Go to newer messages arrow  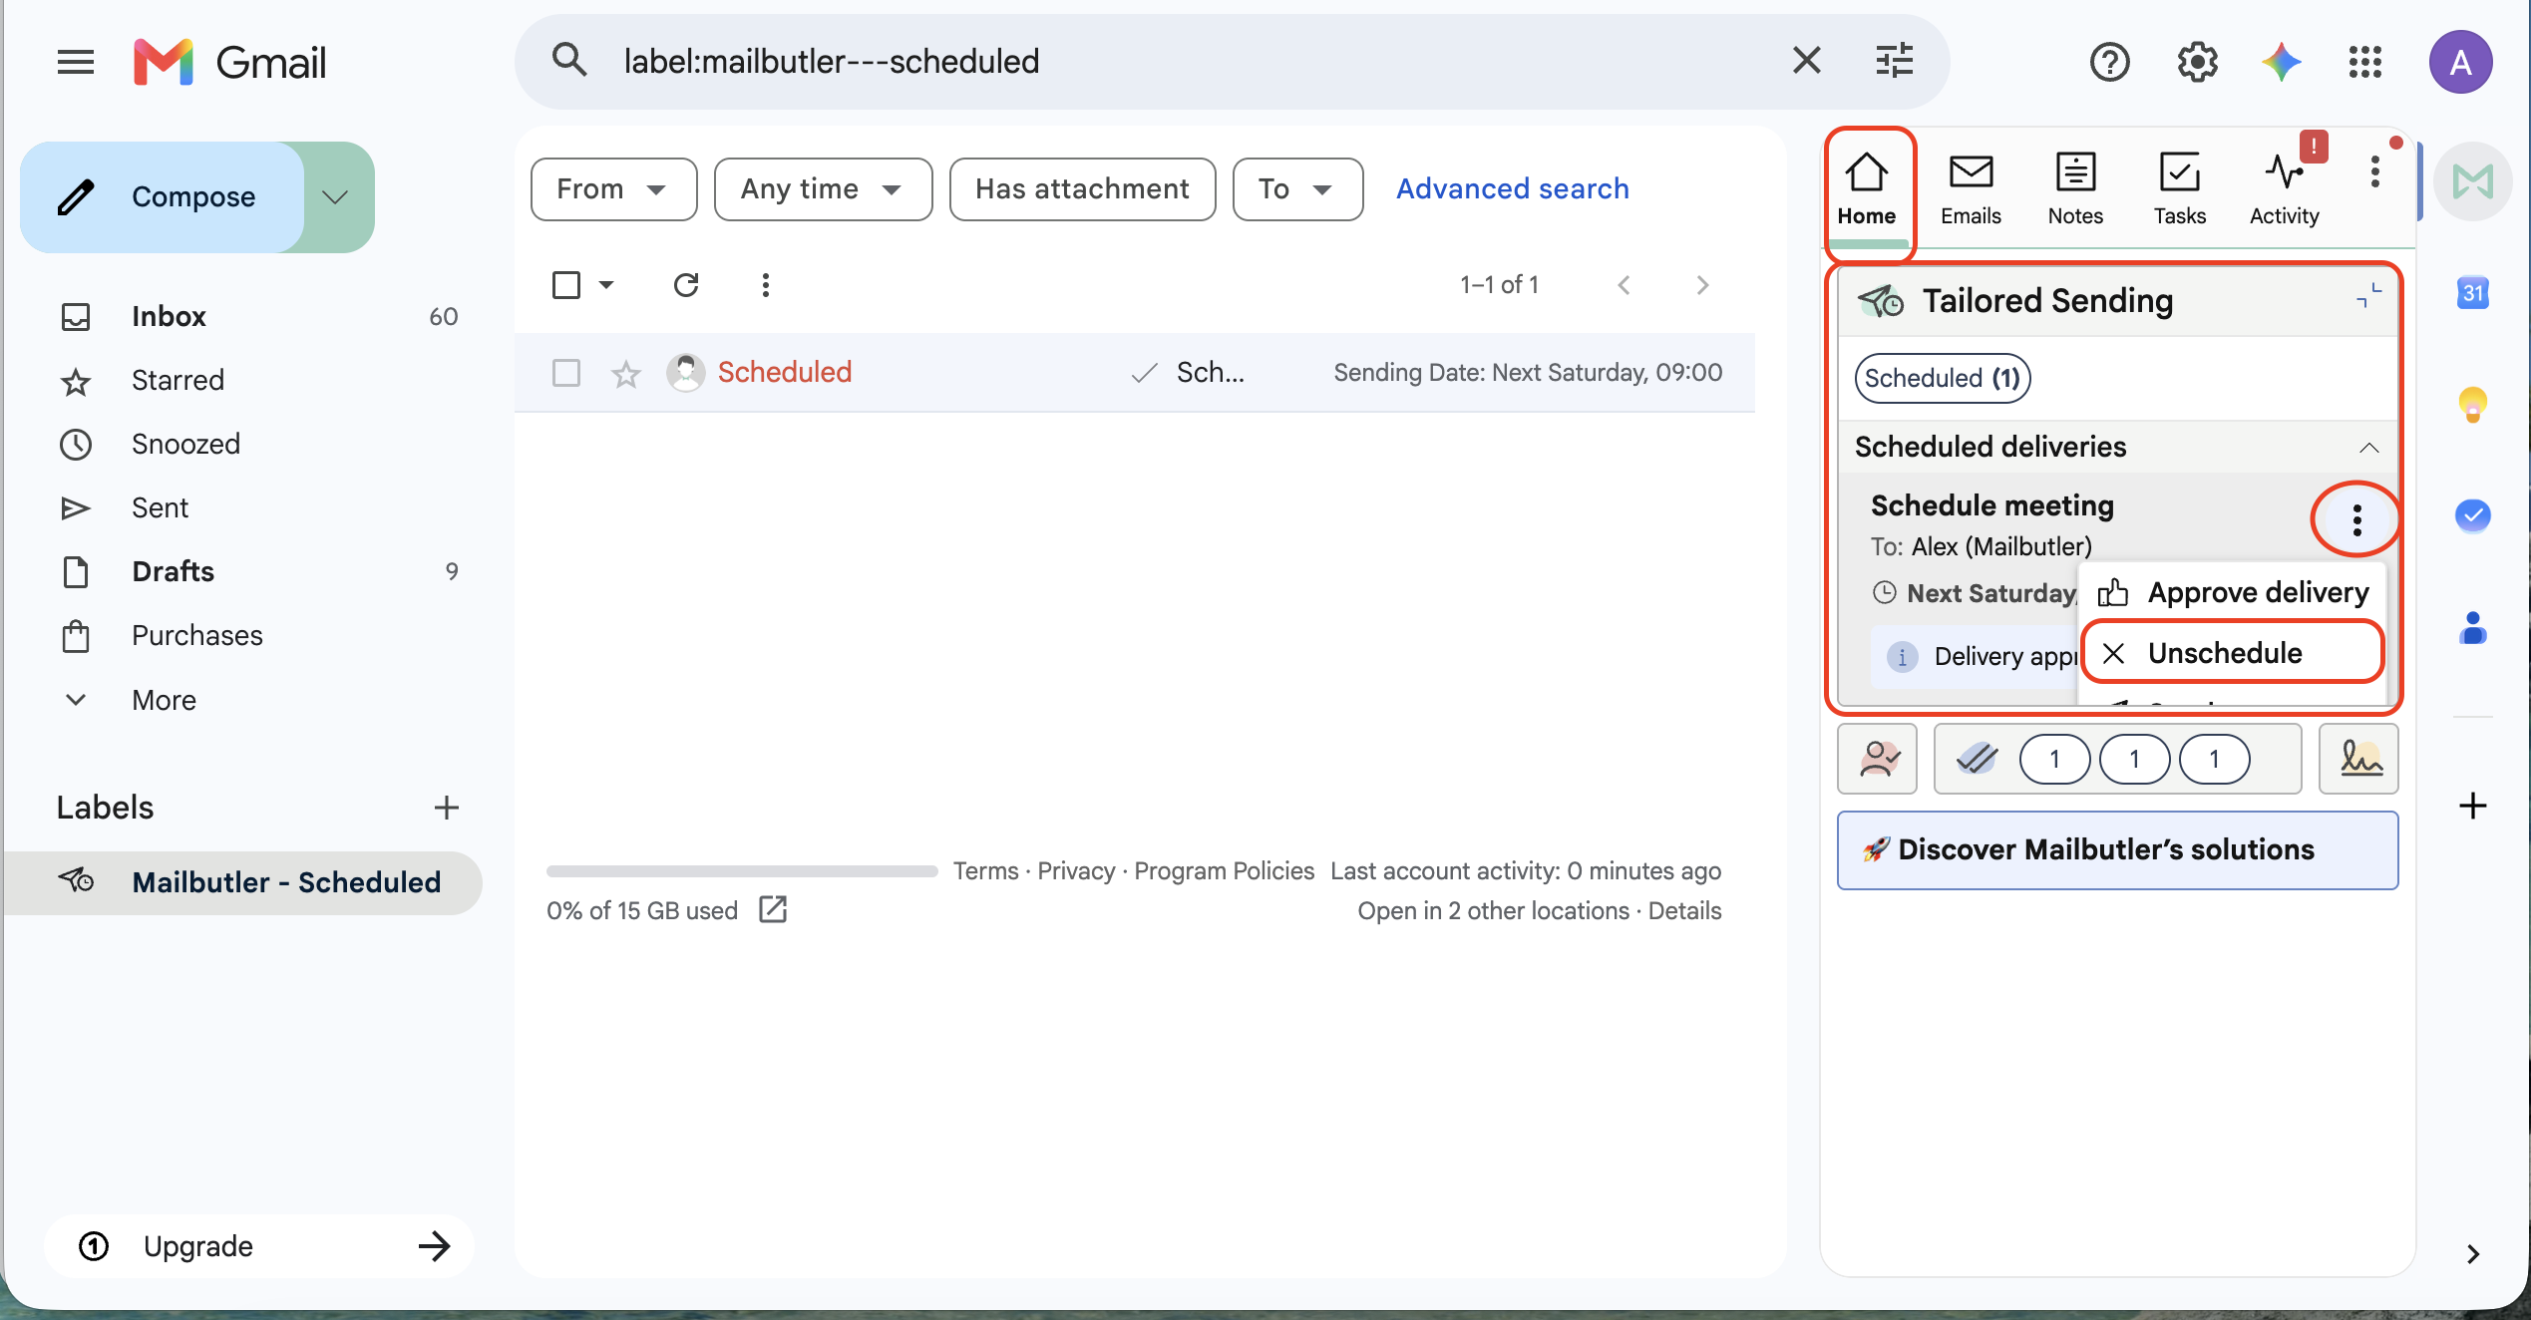pyautogui.click(x=1624, y=285)
